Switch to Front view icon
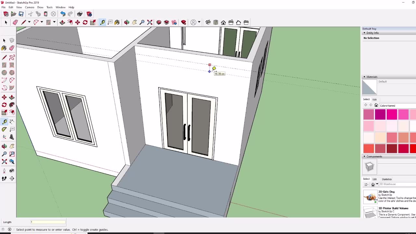 [223, 22]
